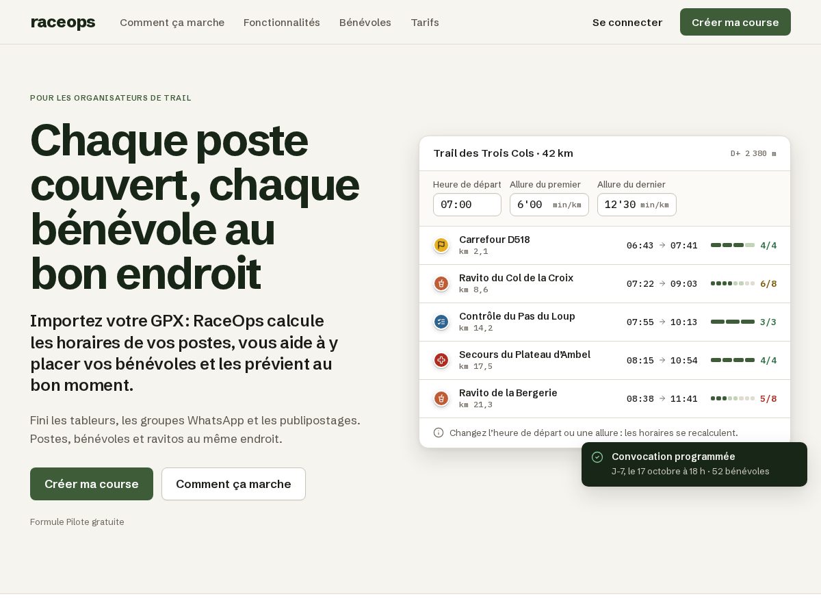The image size is (821, 616).
Task: Click the Formule Pilote gratuite note
Action: [77, 522]
